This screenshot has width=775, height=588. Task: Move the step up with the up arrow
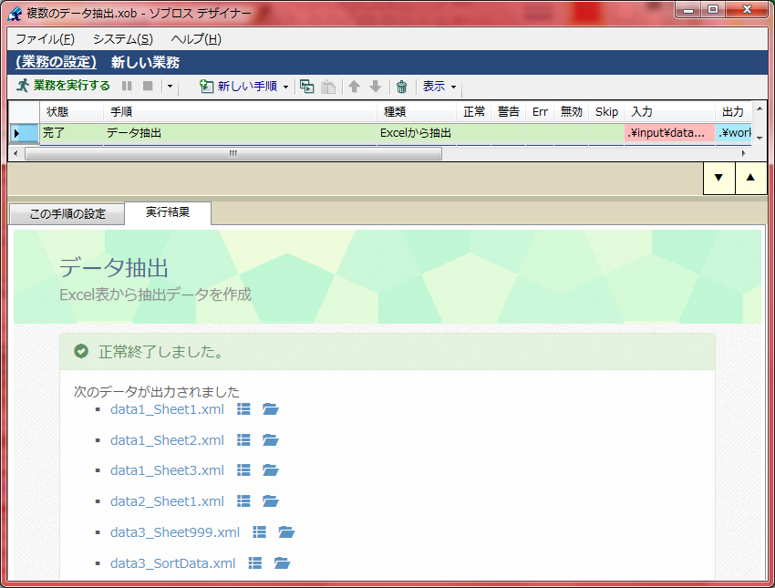(x=354, y=87)
